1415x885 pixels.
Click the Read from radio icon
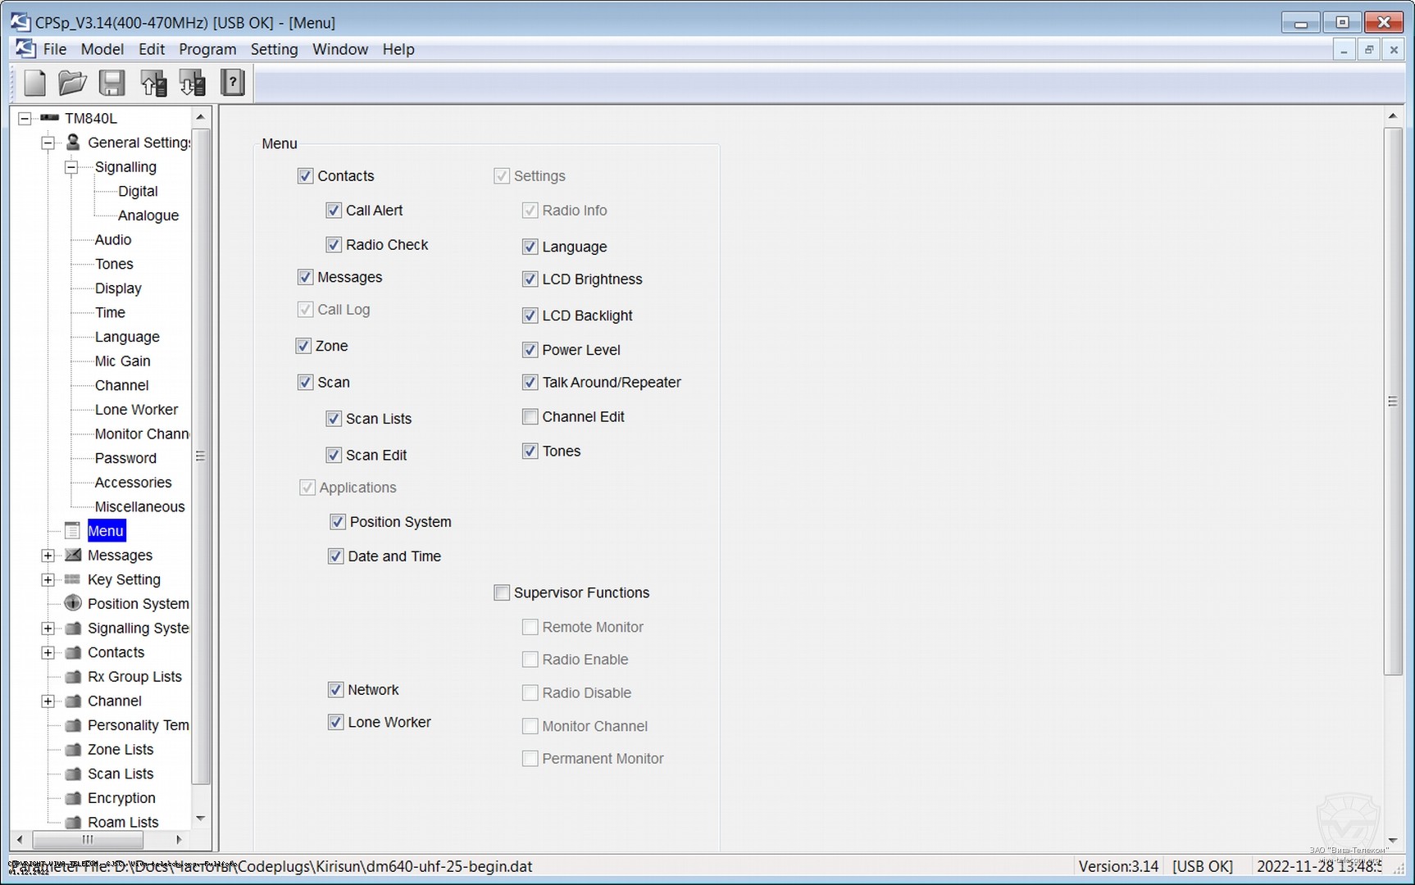coord(153,83)
